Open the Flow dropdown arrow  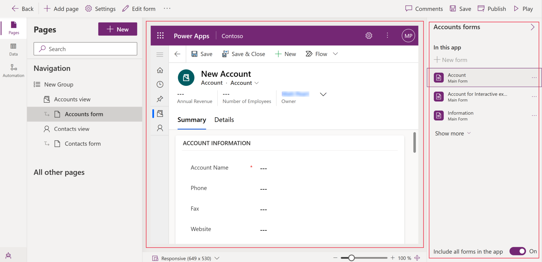click(x=335, y=54)
